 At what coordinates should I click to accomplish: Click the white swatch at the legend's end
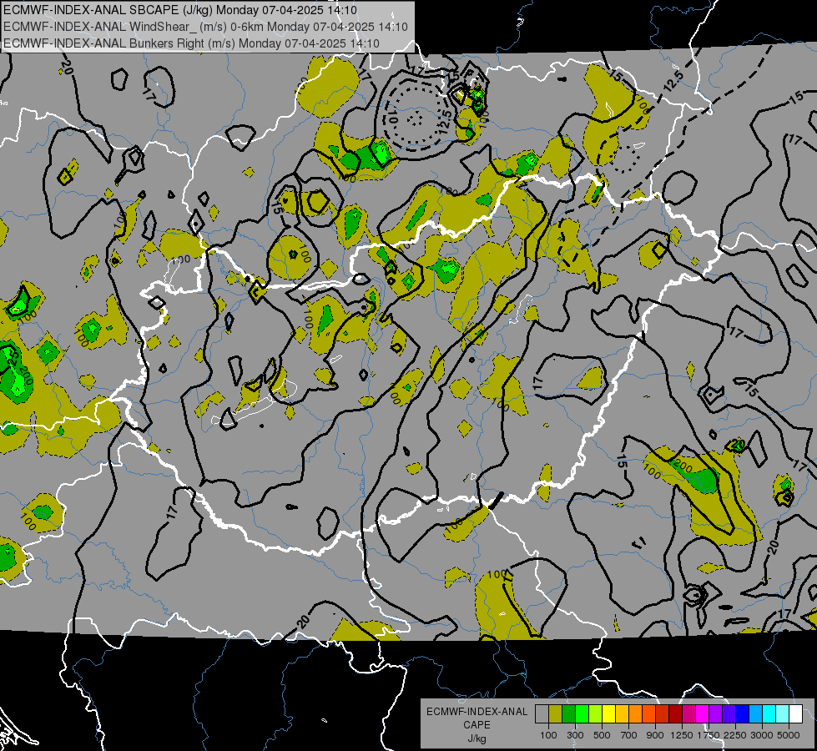tap(795, 714)
